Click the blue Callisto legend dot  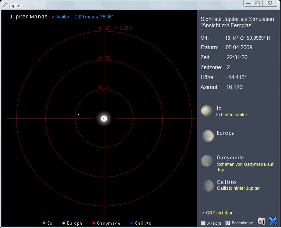131,223
